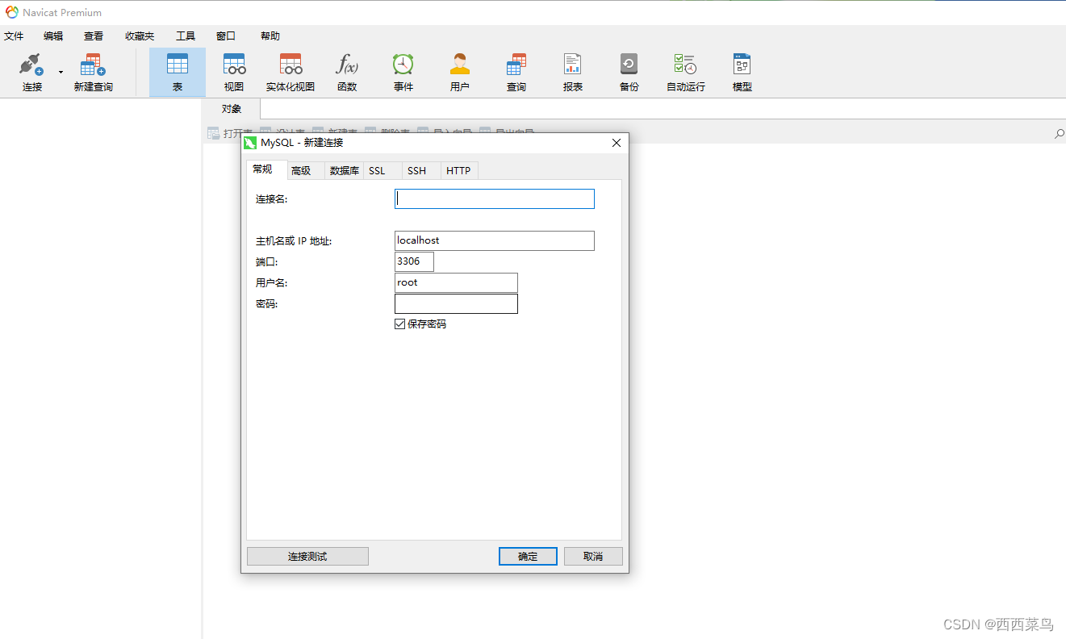1066x639 pixels.
Task: Open the View (查看) menu
Action: 94,36
